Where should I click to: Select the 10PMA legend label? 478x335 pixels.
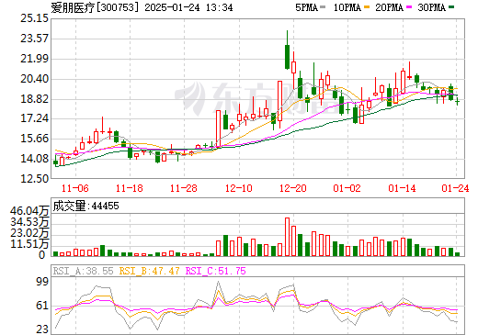347,7
